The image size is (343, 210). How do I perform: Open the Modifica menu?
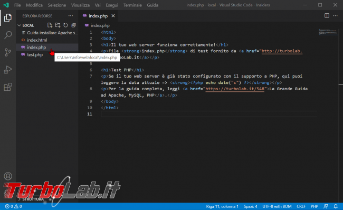pyautogui.click(x=34, y=5)
